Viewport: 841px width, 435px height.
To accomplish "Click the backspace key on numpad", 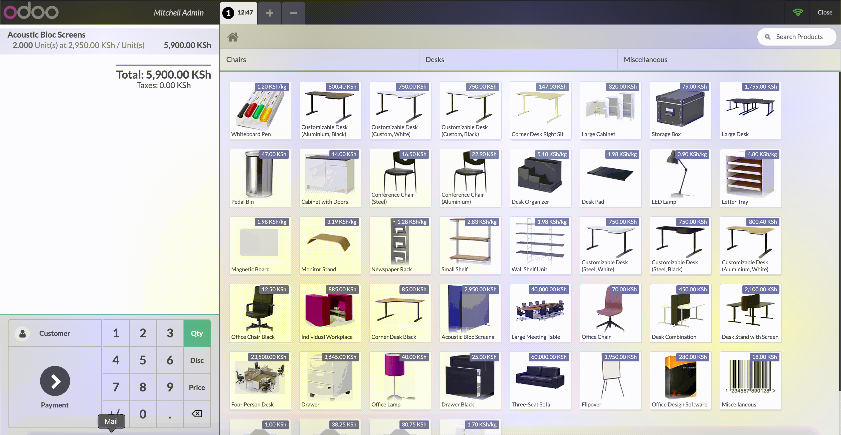I will click(197, 414).
